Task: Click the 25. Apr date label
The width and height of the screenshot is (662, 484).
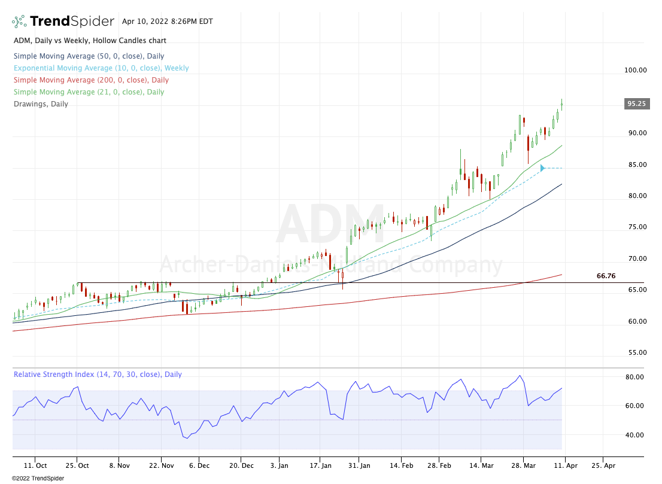Action: (x=603, y=465)
